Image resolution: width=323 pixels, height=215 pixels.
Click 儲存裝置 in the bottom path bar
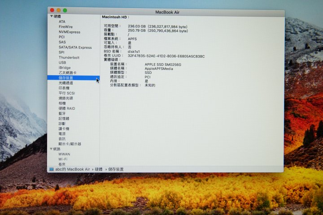click(x=116, y=169)
